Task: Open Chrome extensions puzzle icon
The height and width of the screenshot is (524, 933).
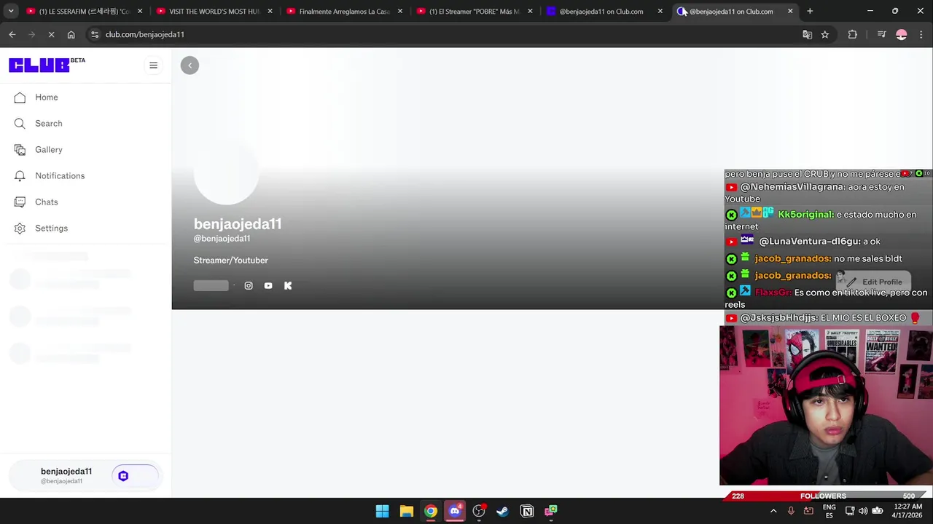Action: pos(852,34)
